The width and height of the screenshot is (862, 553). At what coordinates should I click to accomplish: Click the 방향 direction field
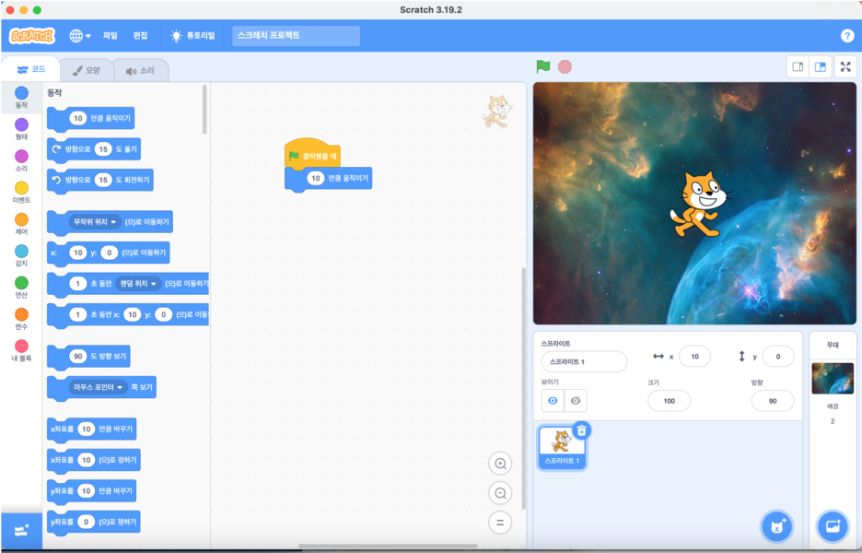[773, 401]
